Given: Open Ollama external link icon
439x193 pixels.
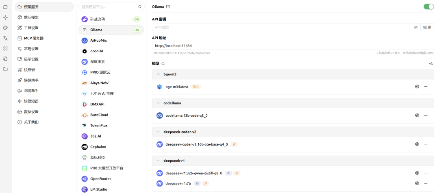Looking at the screenshot, I should (x=168, y=7).
